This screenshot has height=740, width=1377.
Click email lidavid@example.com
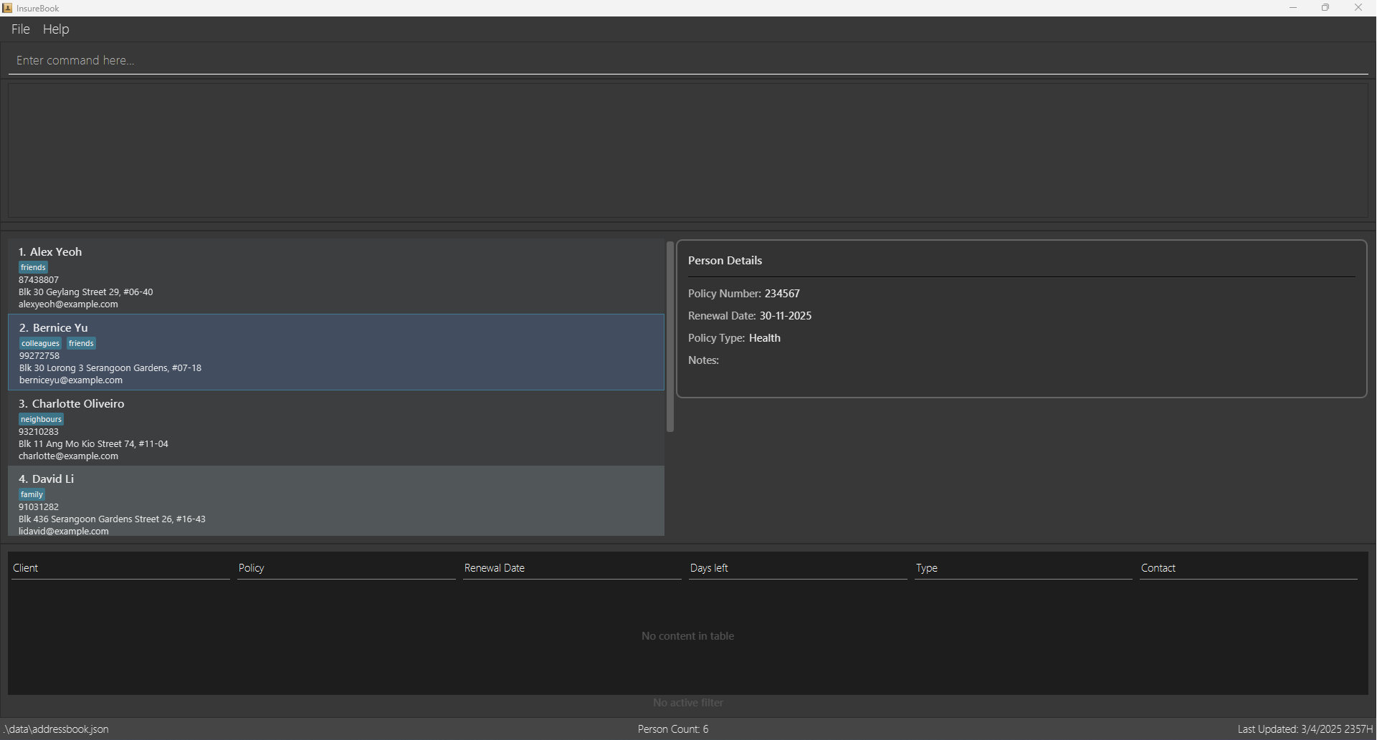tap(64, 532)
